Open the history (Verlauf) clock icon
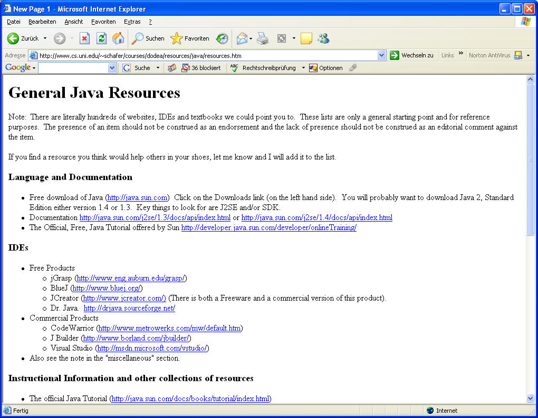 222,38
